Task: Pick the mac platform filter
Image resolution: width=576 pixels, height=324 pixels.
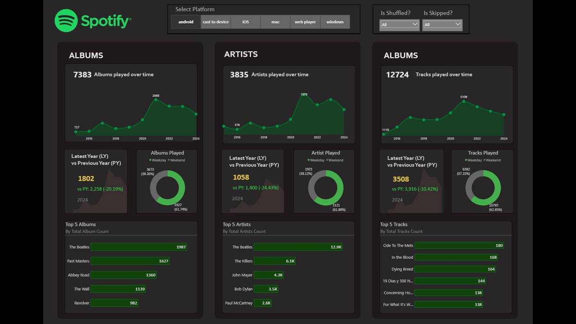Action: [x=275, y=22]
